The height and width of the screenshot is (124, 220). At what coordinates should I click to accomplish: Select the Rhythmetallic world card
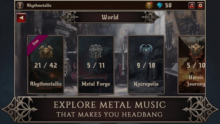(x=46, y=64)
